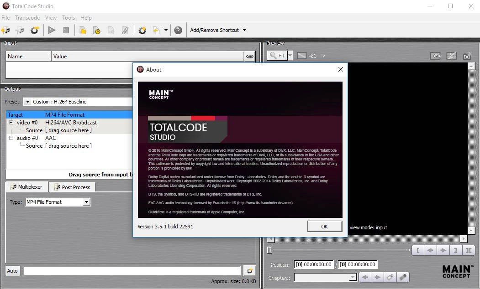Click the Value column header

coord(148,56)
